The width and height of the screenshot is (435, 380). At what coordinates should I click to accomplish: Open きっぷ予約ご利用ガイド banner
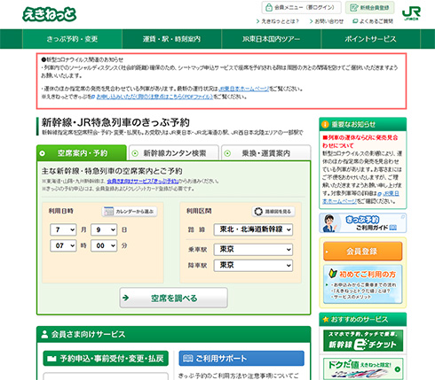click(x=363, y=223)
